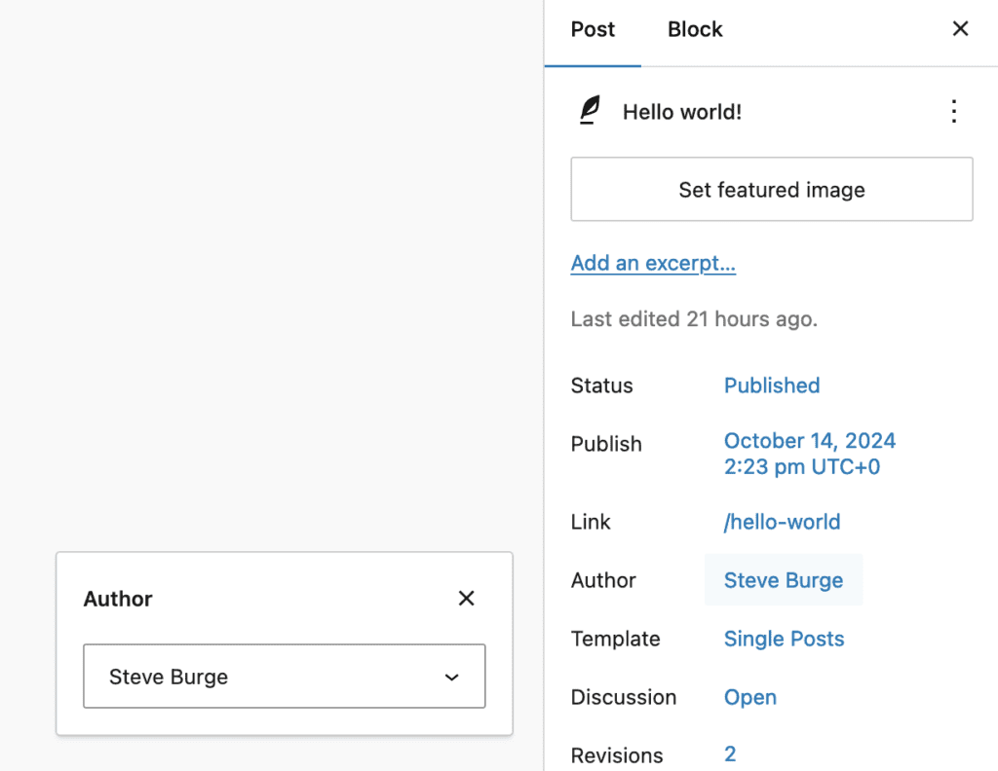
Task: Close the settings sidebar
Action: pyautogui.click(x=960, y=28)
